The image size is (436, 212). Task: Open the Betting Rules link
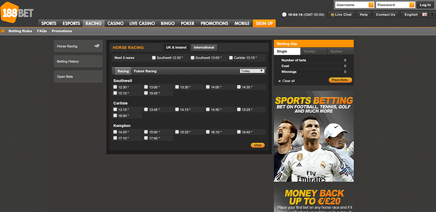20,31
